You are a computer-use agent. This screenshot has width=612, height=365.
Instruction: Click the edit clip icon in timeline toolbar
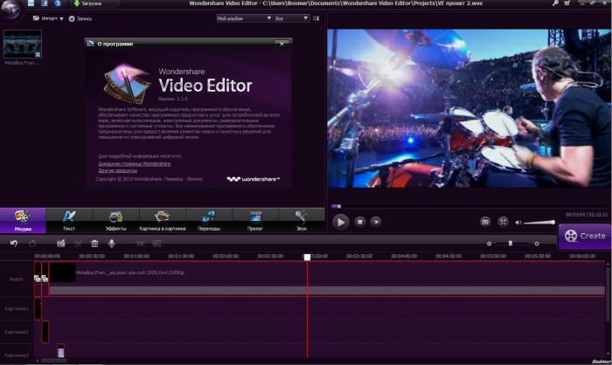pos(61,244)
